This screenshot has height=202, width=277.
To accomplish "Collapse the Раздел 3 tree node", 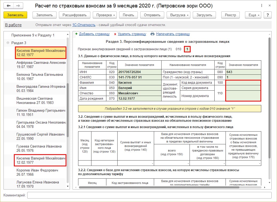I will click(x=8, y=43).
